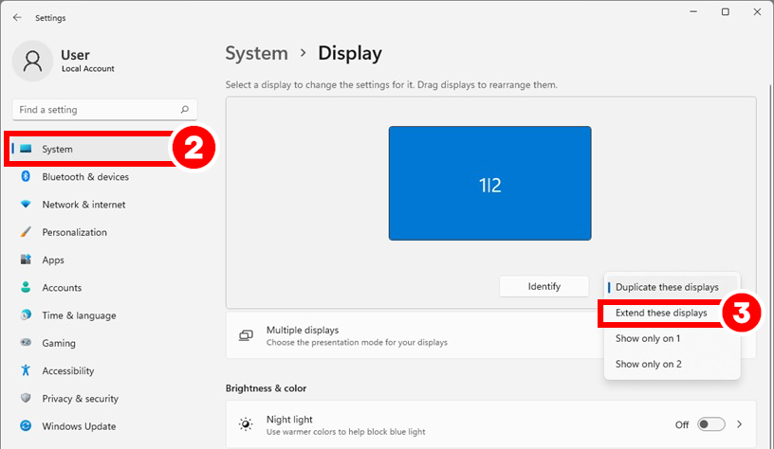The image size is (774, 449).
Task: Click the Find a setting search box
Action: (x=104, y=110)
